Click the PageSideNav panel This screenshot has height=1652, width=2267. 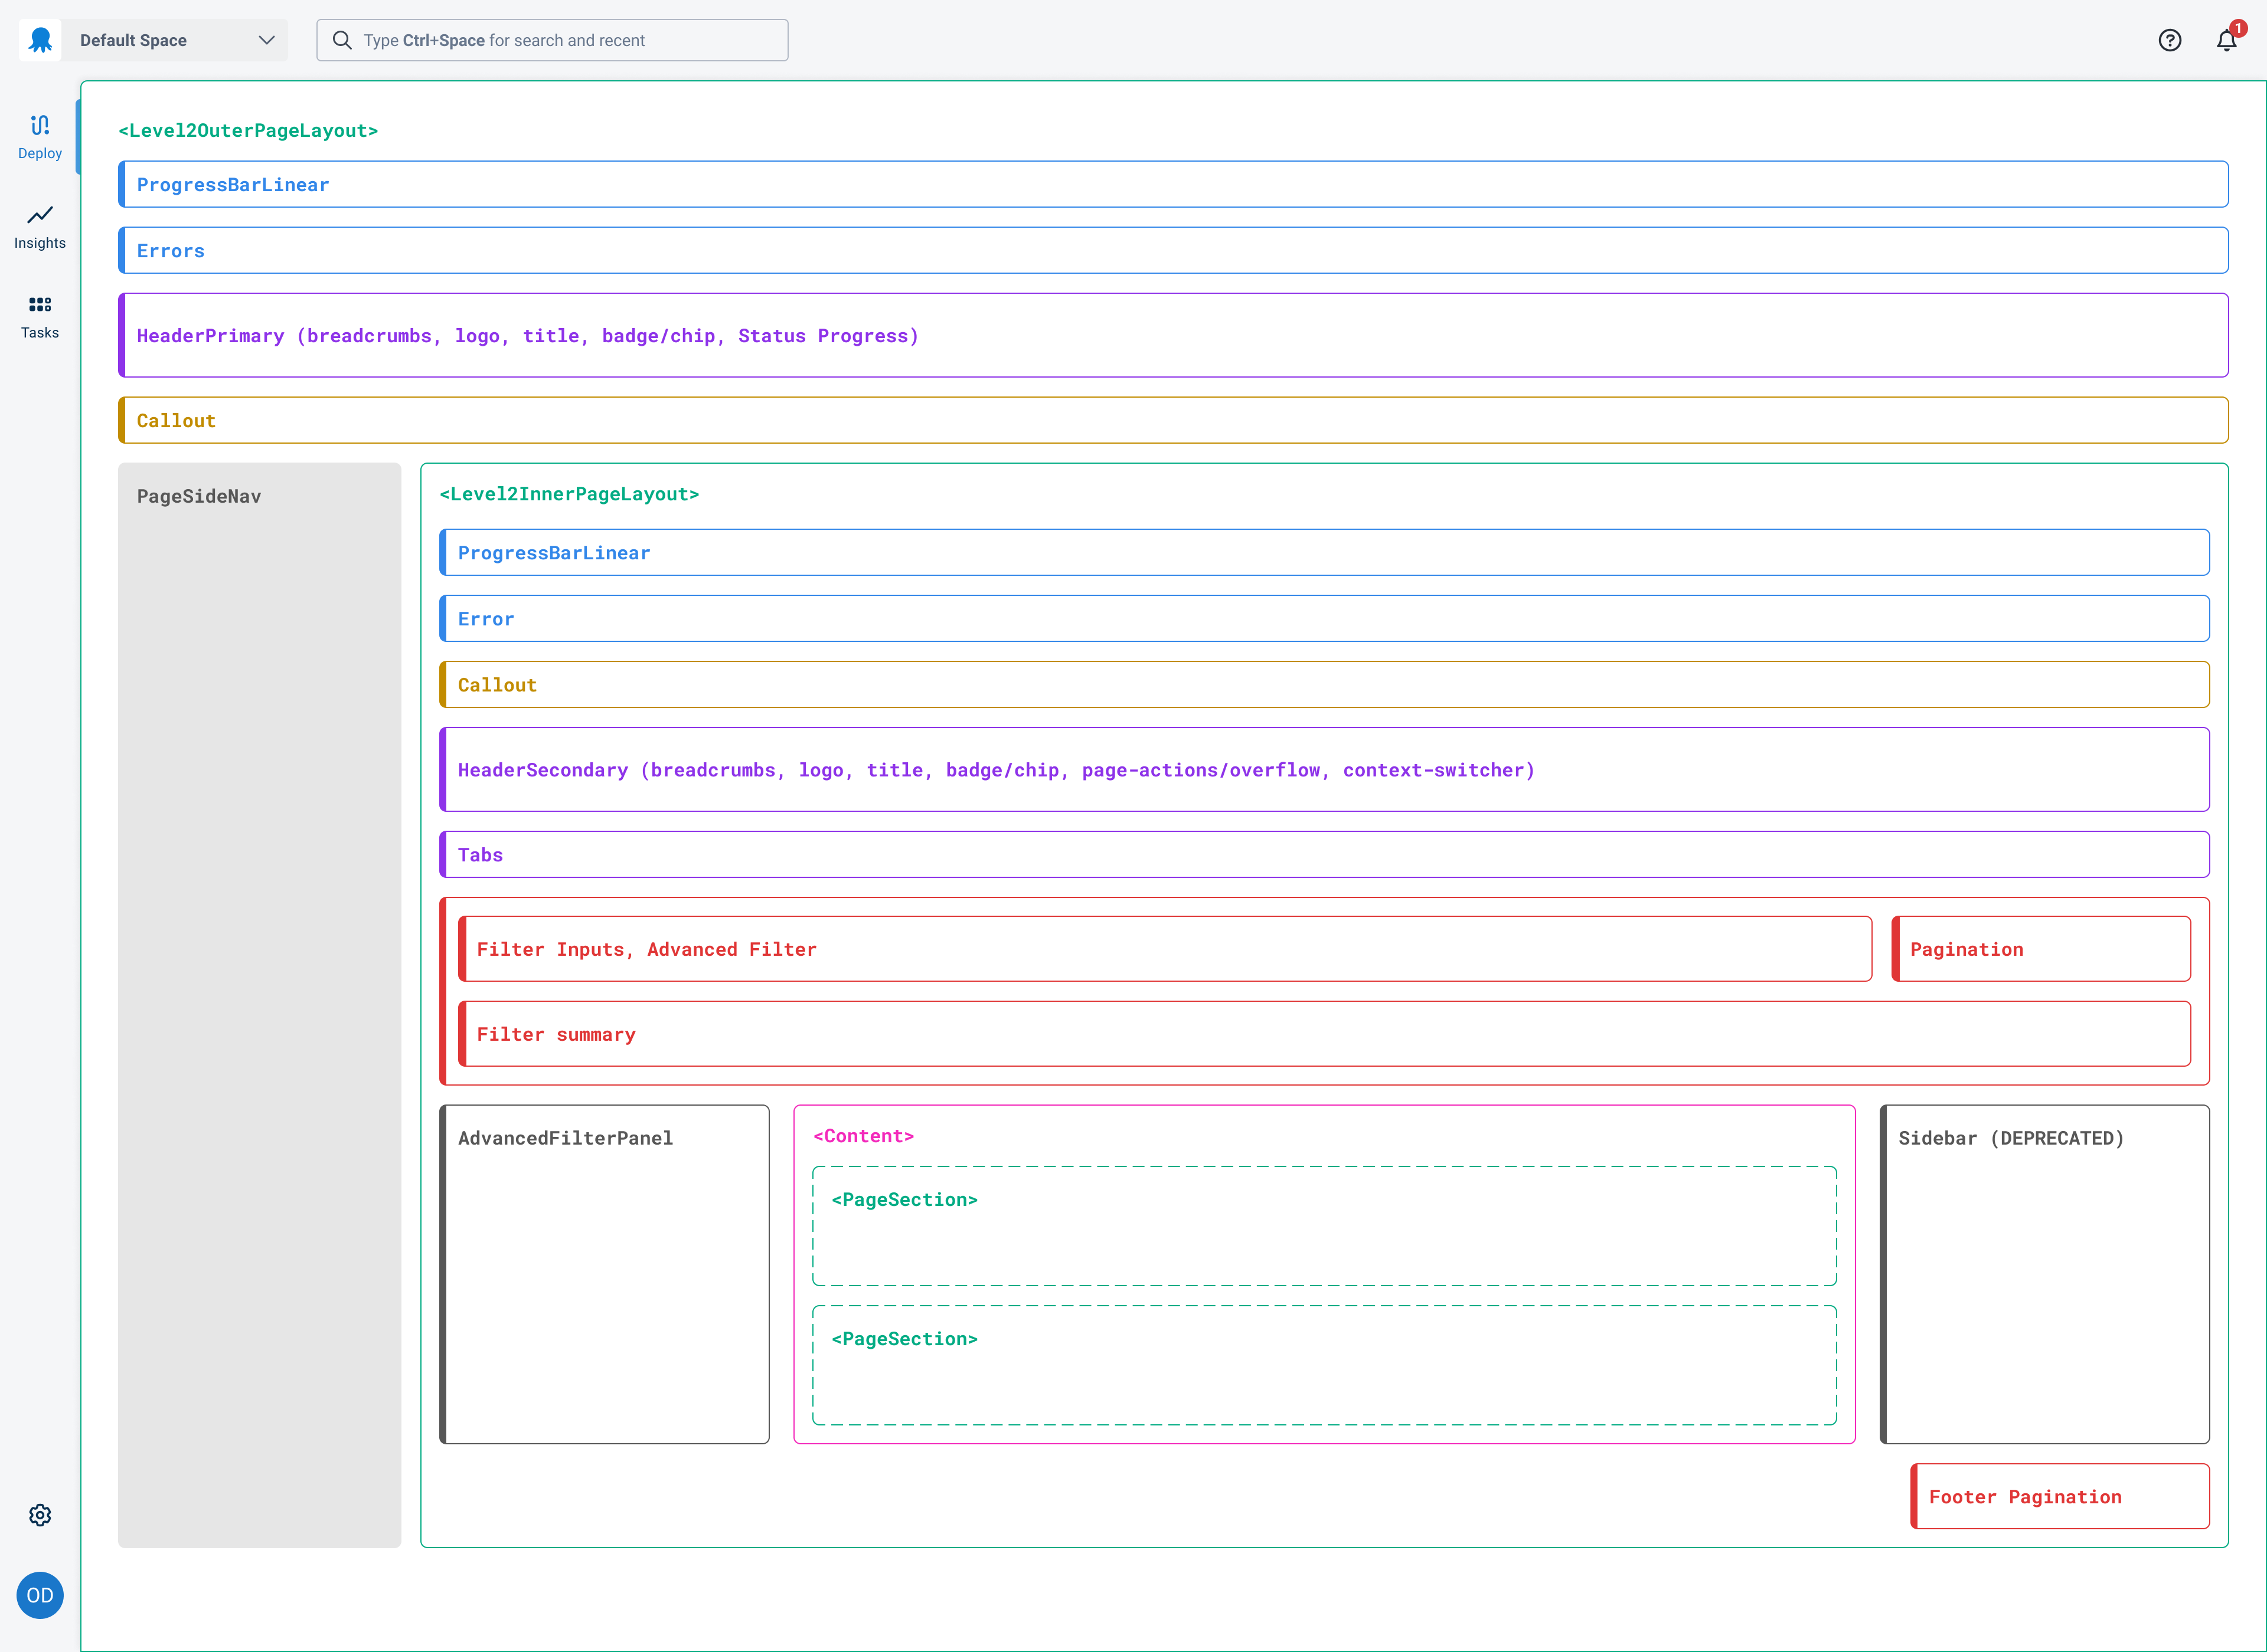[x=259, y=1005]
